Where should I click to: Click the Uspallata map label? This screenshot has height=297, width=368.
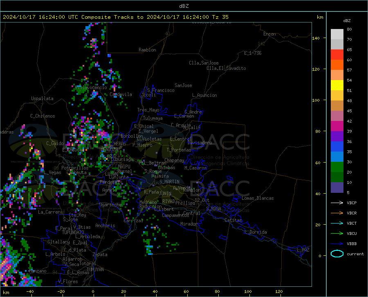[x=42, y=98]
